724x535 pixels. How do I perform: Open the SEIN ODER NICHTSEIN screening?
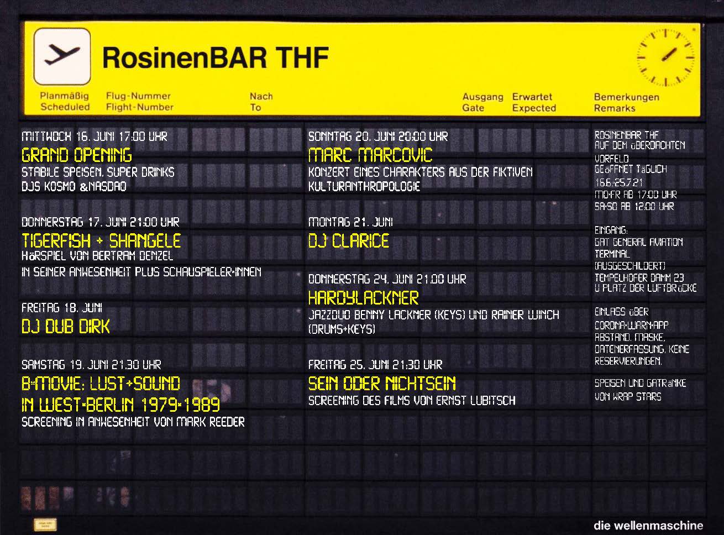tap(382, 384)
